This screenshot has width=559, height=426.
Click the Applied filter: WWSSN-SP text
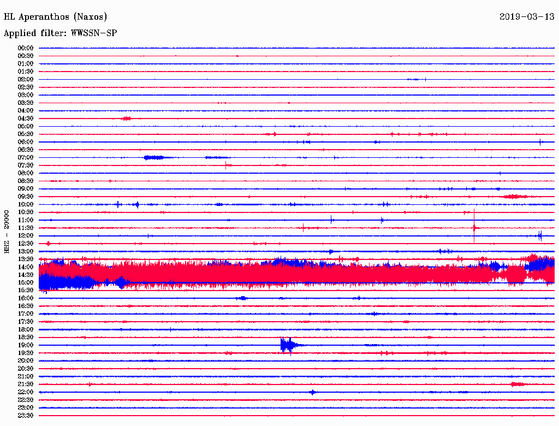(60, 33)
